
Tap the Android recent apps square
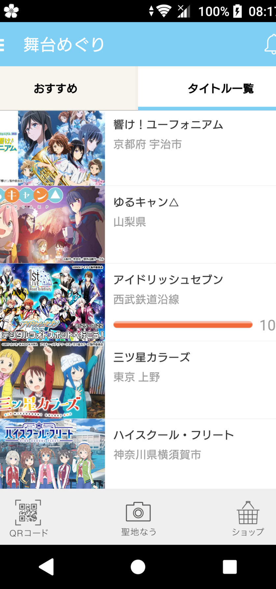[230, 567]
